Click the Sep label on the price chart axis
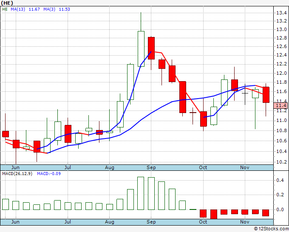This screenshot has width=289, height=232. coord(151,167)
